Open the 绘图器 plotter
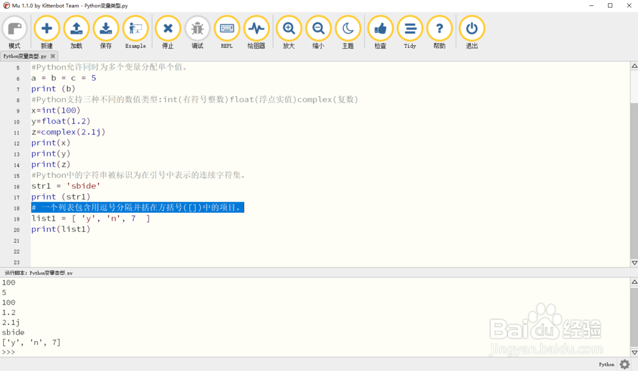Viewport: 638px width, 371px height. pos(256,33)
